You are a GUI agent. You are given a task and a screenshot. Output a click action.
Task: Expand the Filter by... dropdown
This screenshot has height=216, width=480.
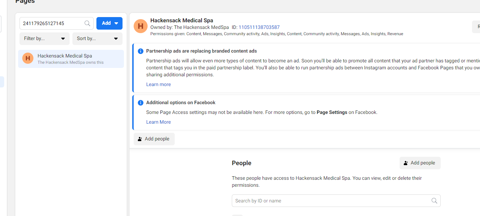tap(45, 39)
